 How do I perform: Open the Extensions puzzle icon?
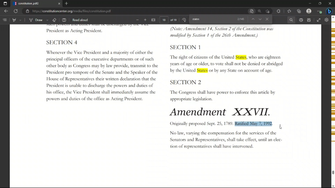coord(278,11)
